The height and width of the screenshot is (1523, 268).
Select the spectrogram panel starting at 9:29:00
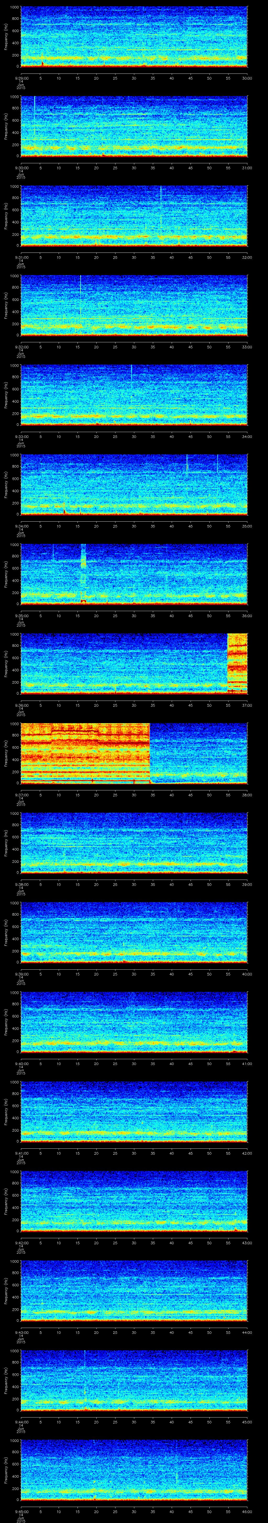[134, 37]
